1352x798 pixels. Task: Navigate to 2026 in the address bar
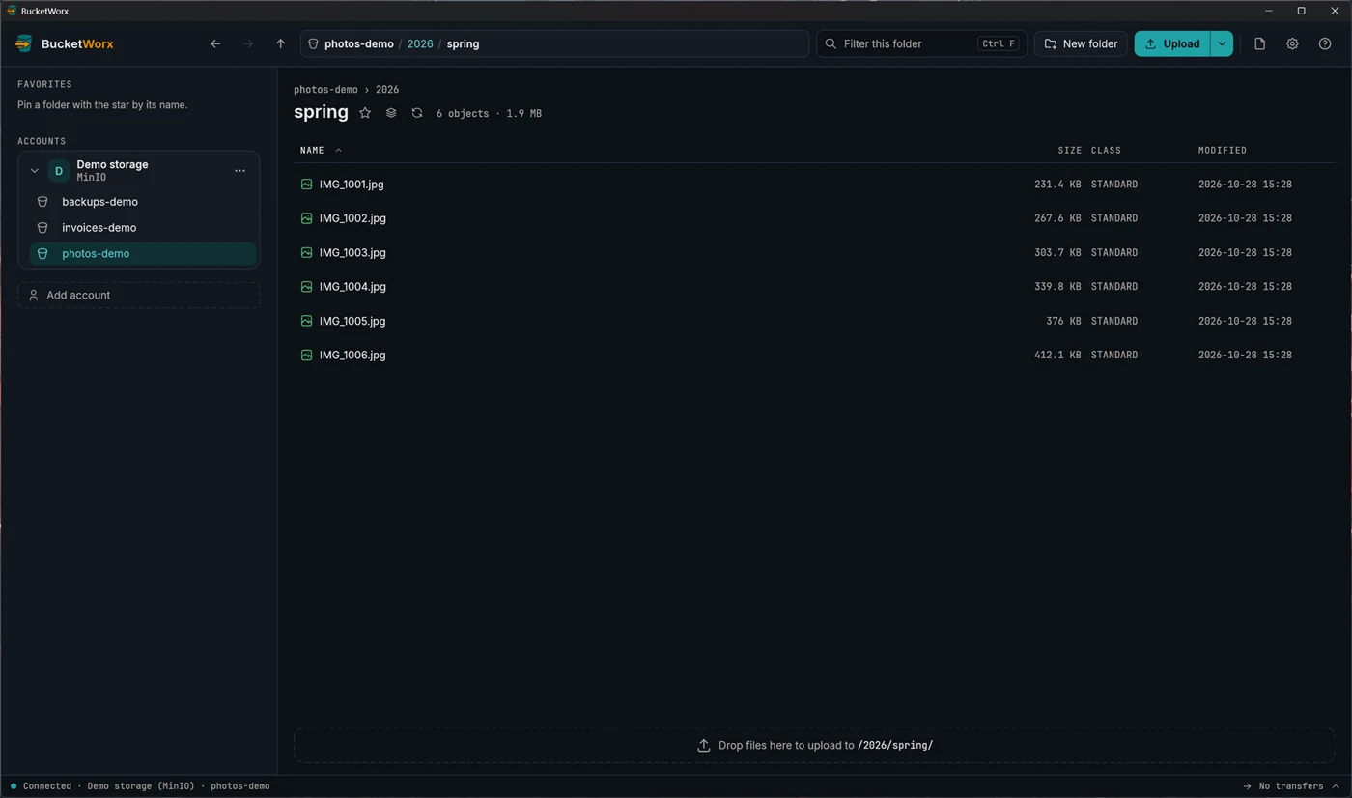coord(420,43)
